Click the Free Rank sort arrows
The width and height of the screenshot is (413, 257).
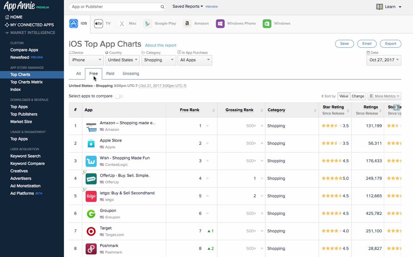point(213,110)
